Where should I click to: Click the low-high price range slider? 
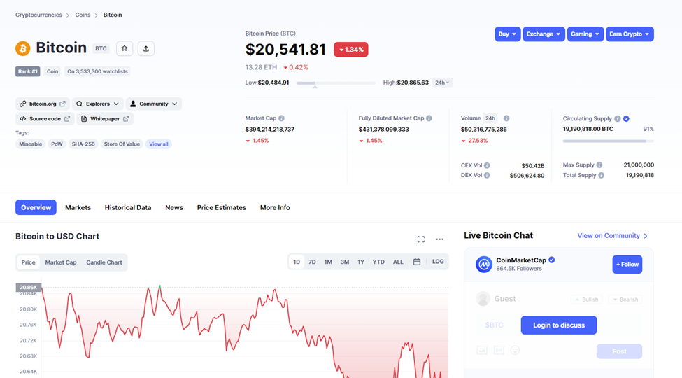coord(336,83)
